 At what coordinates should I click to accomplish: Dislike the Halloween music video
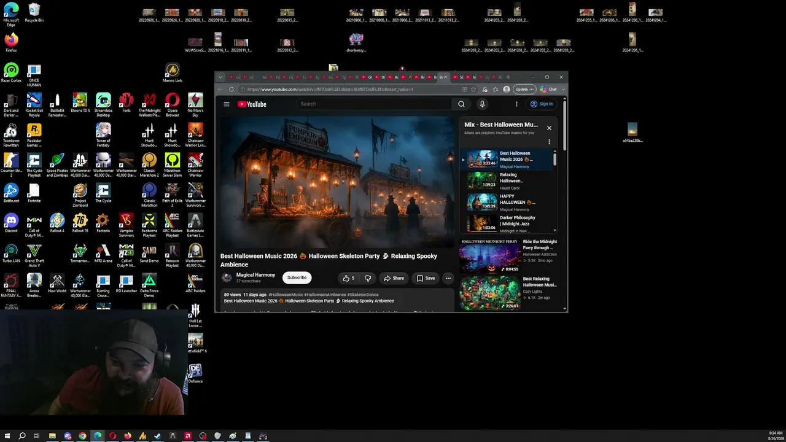tap(368, 278)
